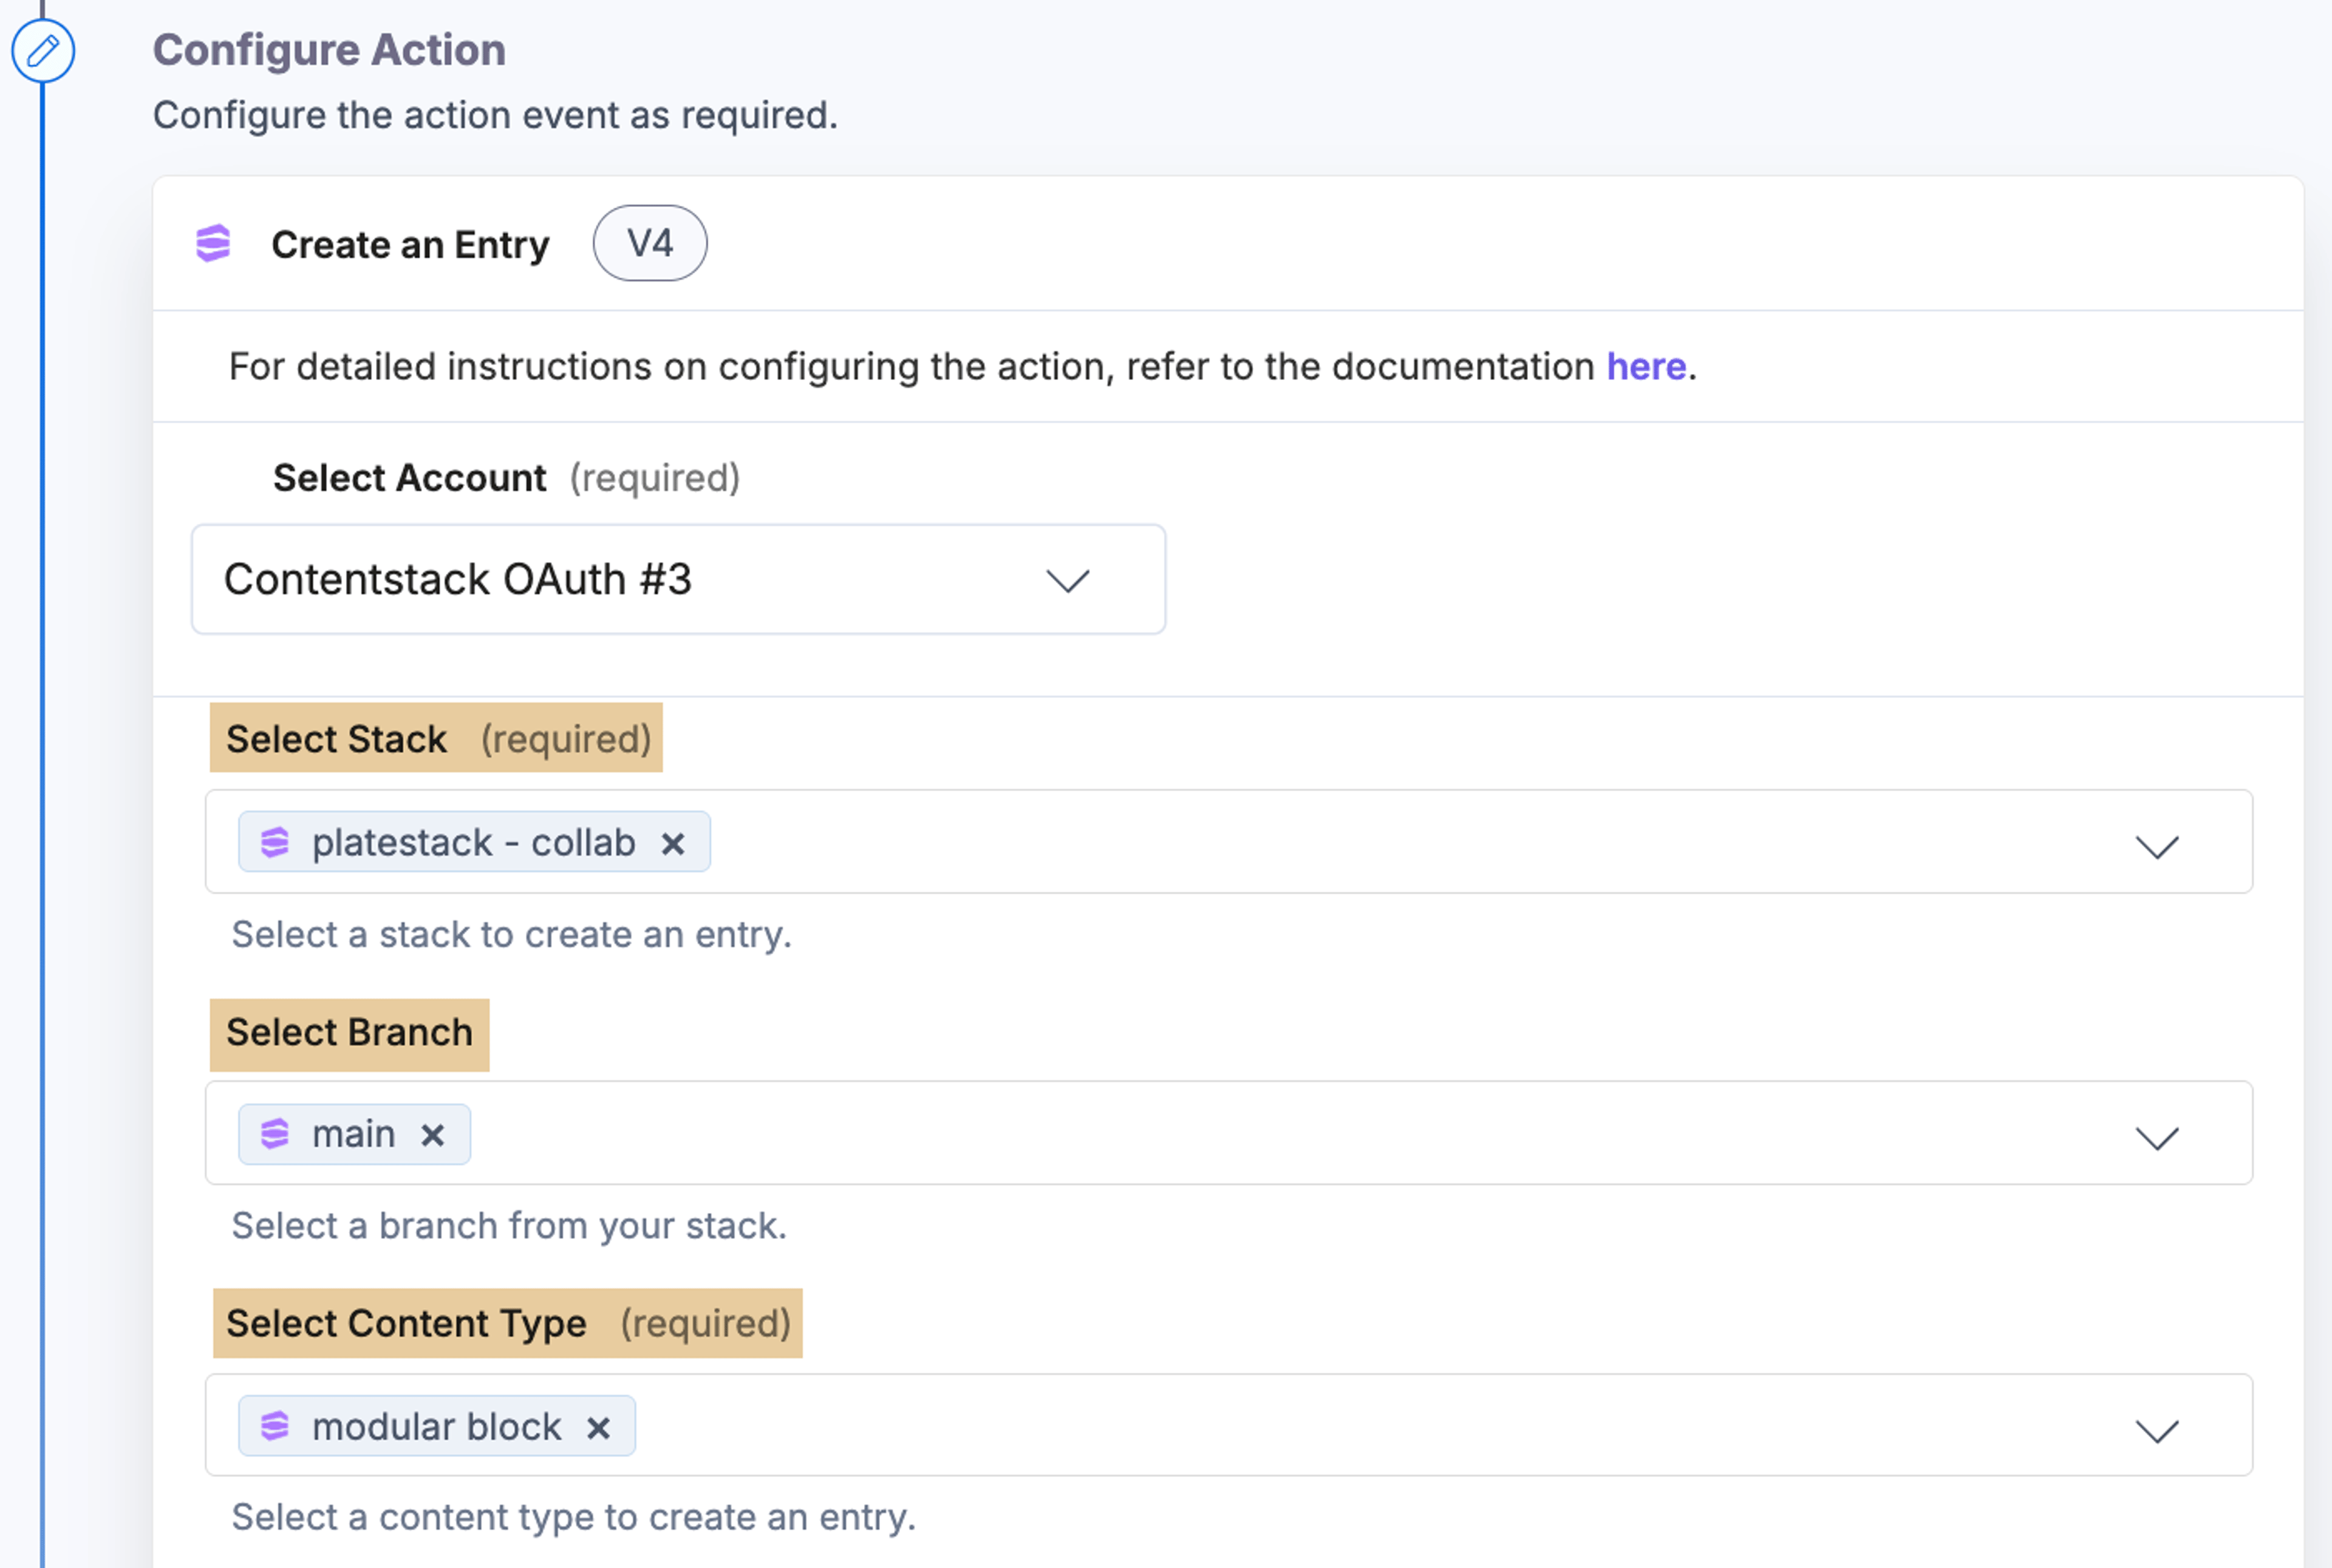Remove the main branch chip
The width and height of the screenshot is (2332, 1568).
point(432,1135)
